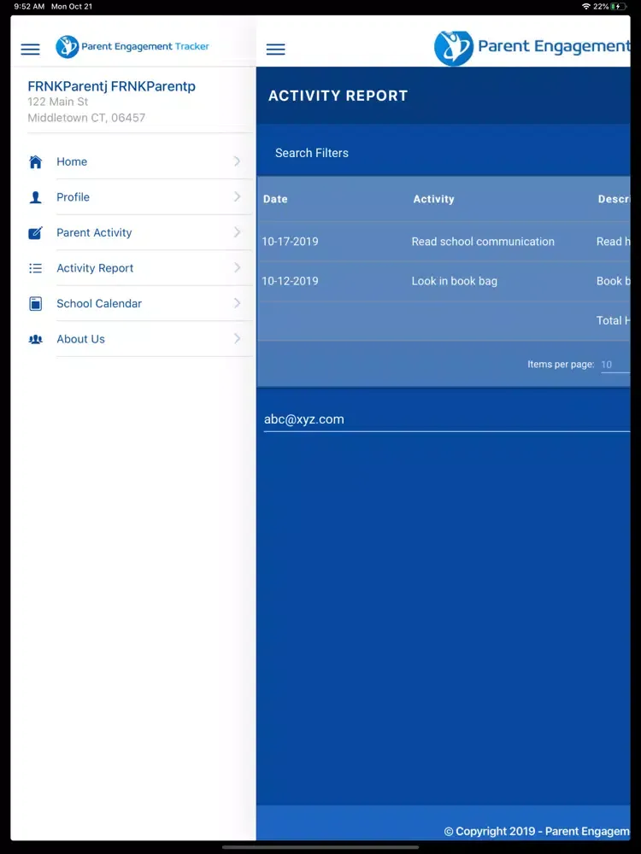The width and height of the screenshot is (641, 854).
Task: Select the Read school communication activity
Action: click(483, 242)
